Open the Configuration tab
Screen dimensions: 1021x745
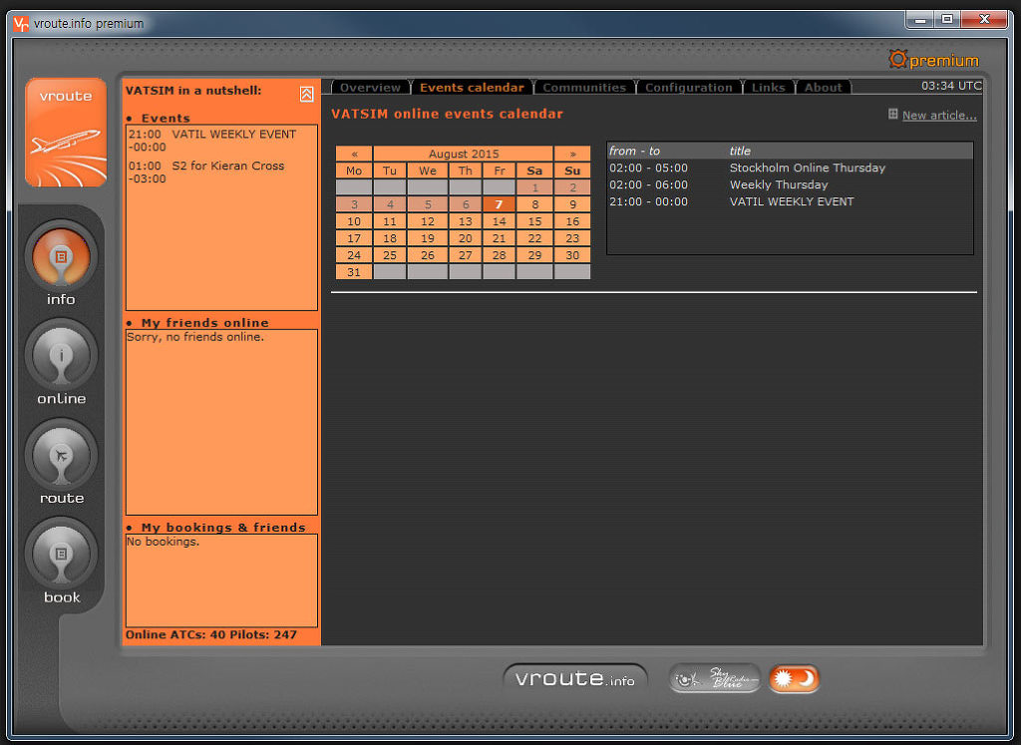click(x=688, y=88)
